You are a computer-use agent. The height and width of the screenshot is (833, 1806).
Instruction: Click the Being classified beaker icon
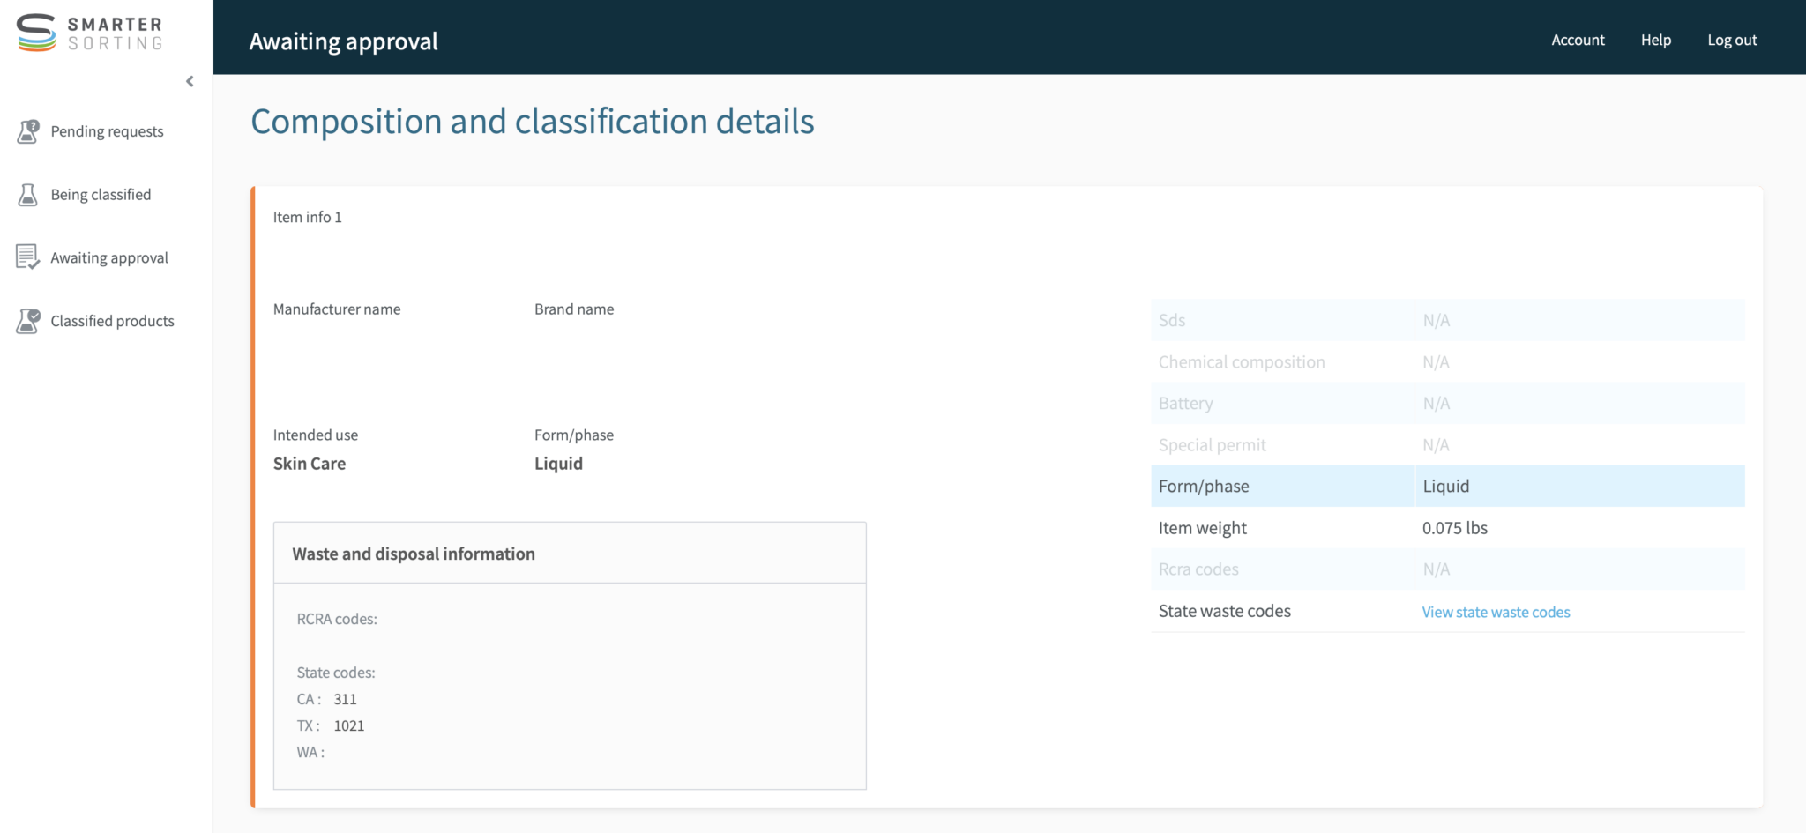(x=28, y=195)
